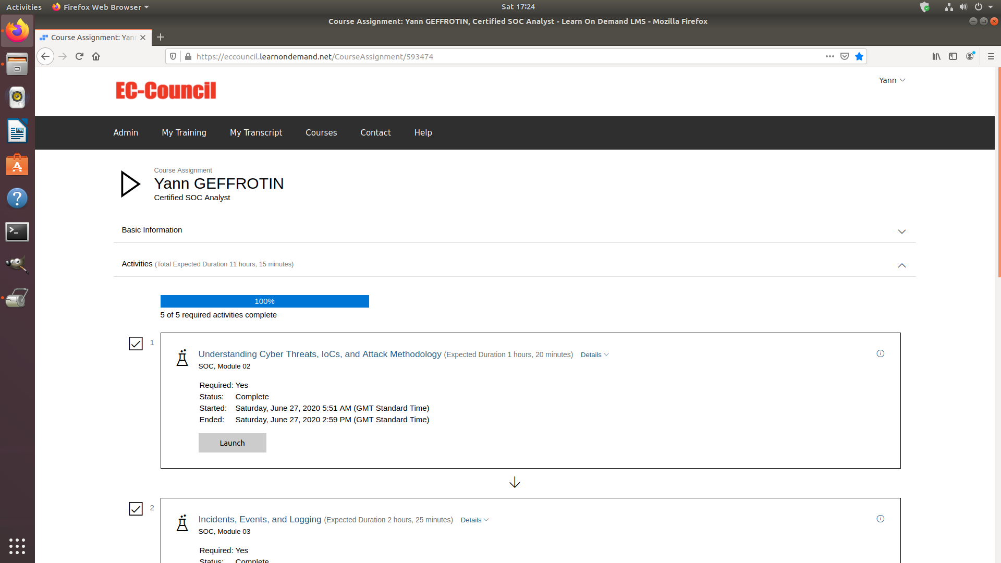The width and height of the screenshot is (1001, 563).
Task: Open the Help app in the dock
Action: (17, 198)
